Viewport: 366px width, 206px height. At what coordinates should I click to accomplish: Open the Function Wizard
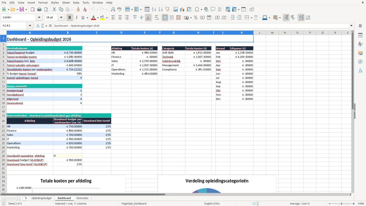coord(38,26)
